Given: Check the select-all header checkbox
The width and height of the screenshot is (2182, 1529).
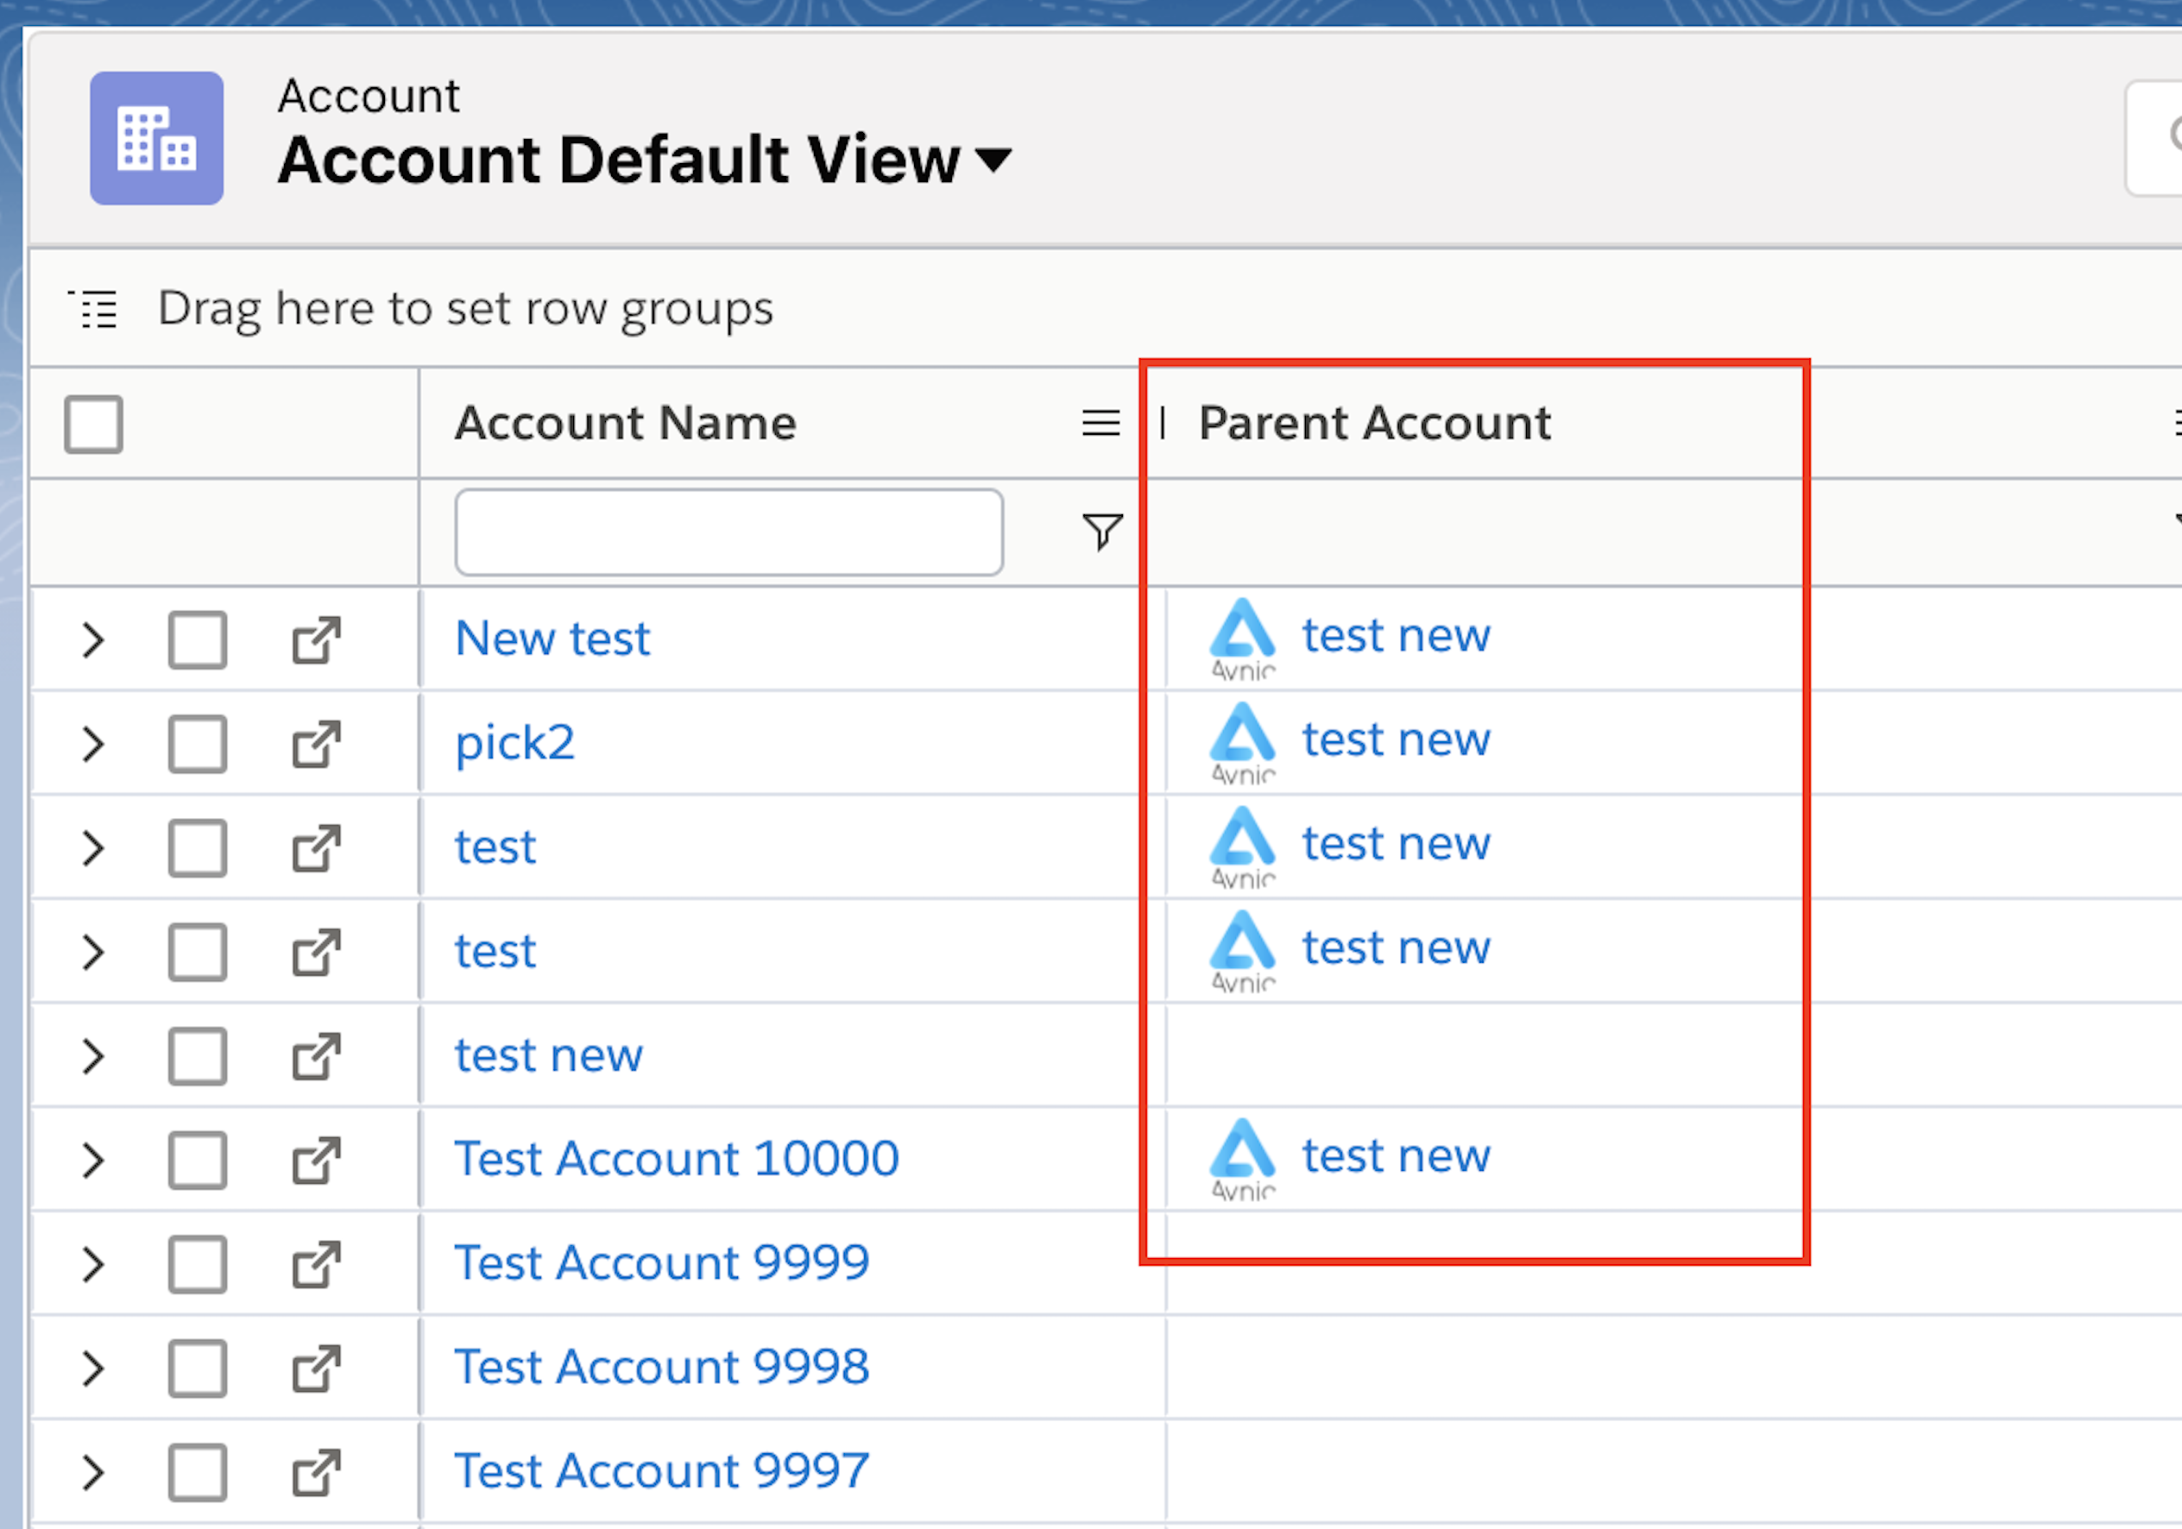Looking at the screenshot, I should click(x=93, y=424).
